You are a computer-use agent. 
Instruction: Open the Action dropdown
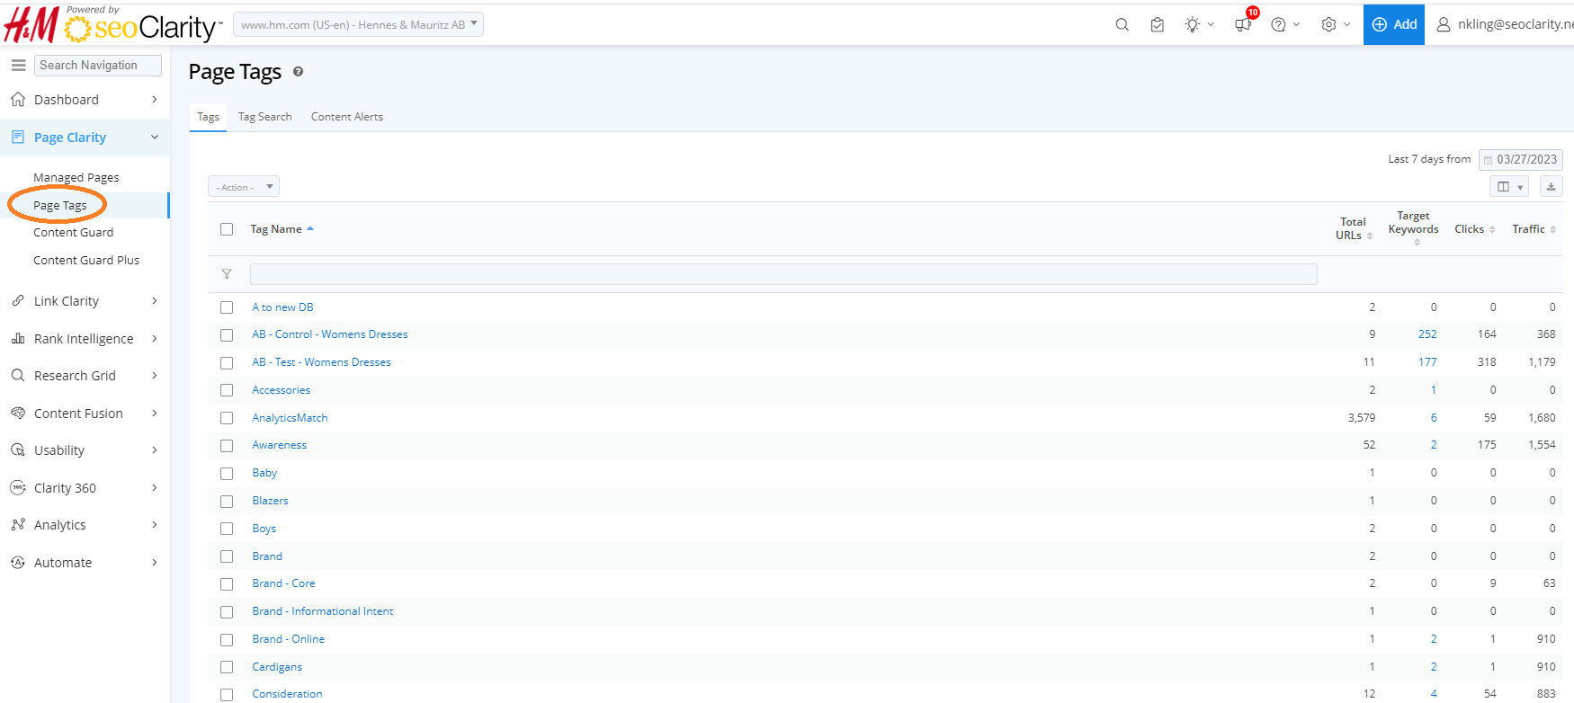244,187
